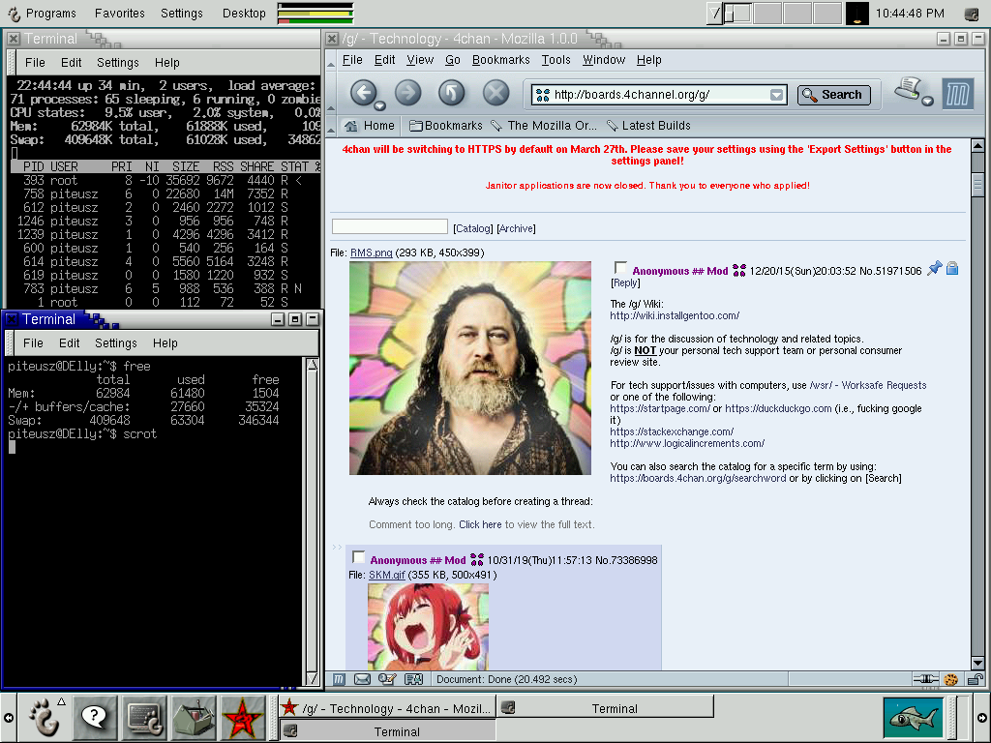The width and height of the screenshot is (991, 743).
Task: Open the [Archive] link
Action: click(x=516, y=228)
